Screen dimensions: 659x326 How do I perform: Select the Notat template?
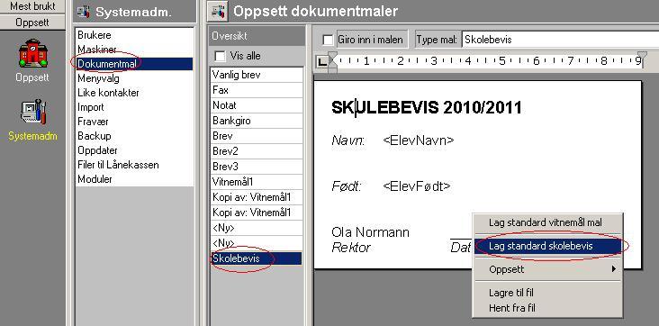(x=257, y=105)
